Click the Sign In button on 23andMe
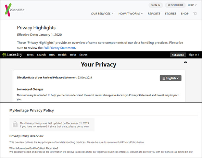Viewport: 202px width, 158px height. coord(156,5)
